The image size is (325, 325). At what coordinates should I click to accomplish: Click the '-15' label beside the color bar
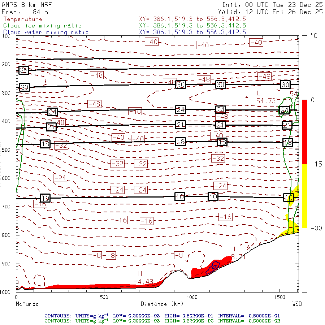[x=316, y=164]
